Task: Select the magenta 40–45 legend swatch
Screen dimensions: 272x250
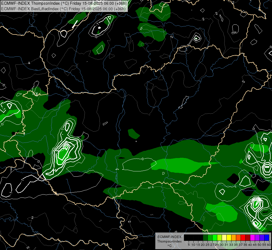Action: pyautogui.click(x=252, y=237)
